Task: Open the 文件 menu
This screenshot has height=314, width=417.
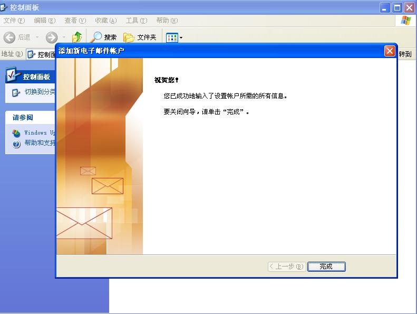Action: tap(14, 21)
